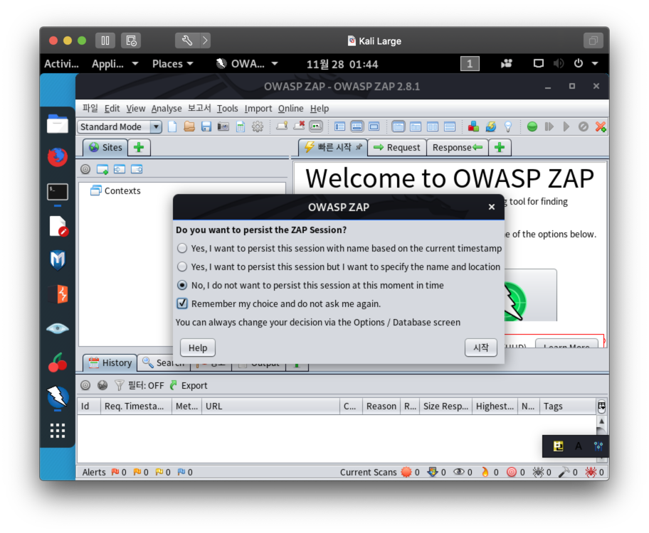Click the Snapshot Session camera icon
The height and width of the screenshot is (533, 649).
click(223, 126)
